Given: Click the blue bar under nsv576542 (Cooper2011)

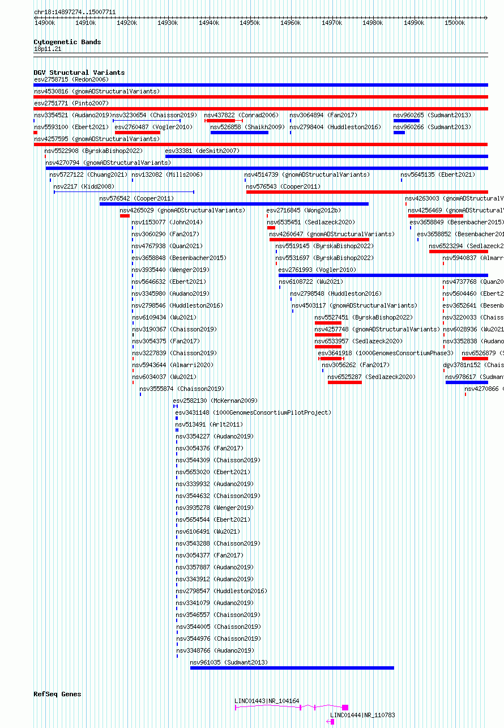Looking at the screenshot, I should tap(234, 204).
